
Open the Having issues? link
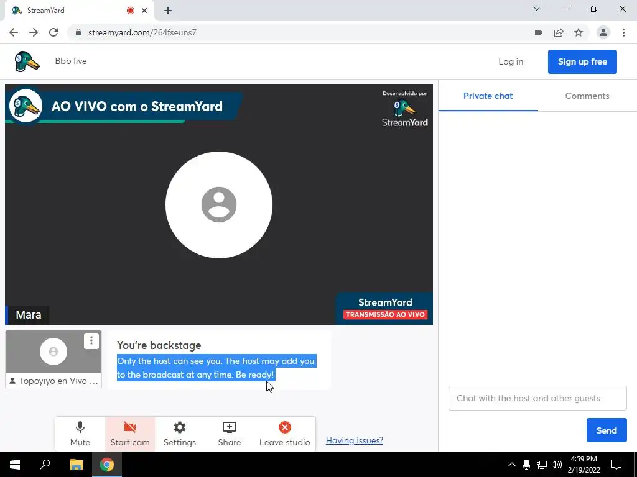[x=354, y=440]
